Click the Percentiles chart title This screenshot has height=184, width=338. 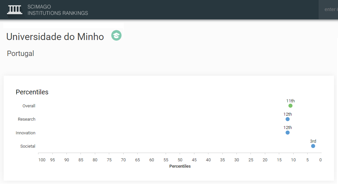pos(32,92)
